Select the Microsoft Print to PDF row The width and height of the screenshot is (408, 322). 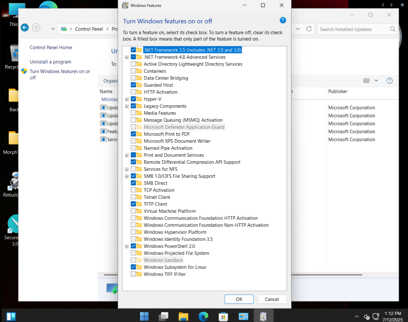166,134
